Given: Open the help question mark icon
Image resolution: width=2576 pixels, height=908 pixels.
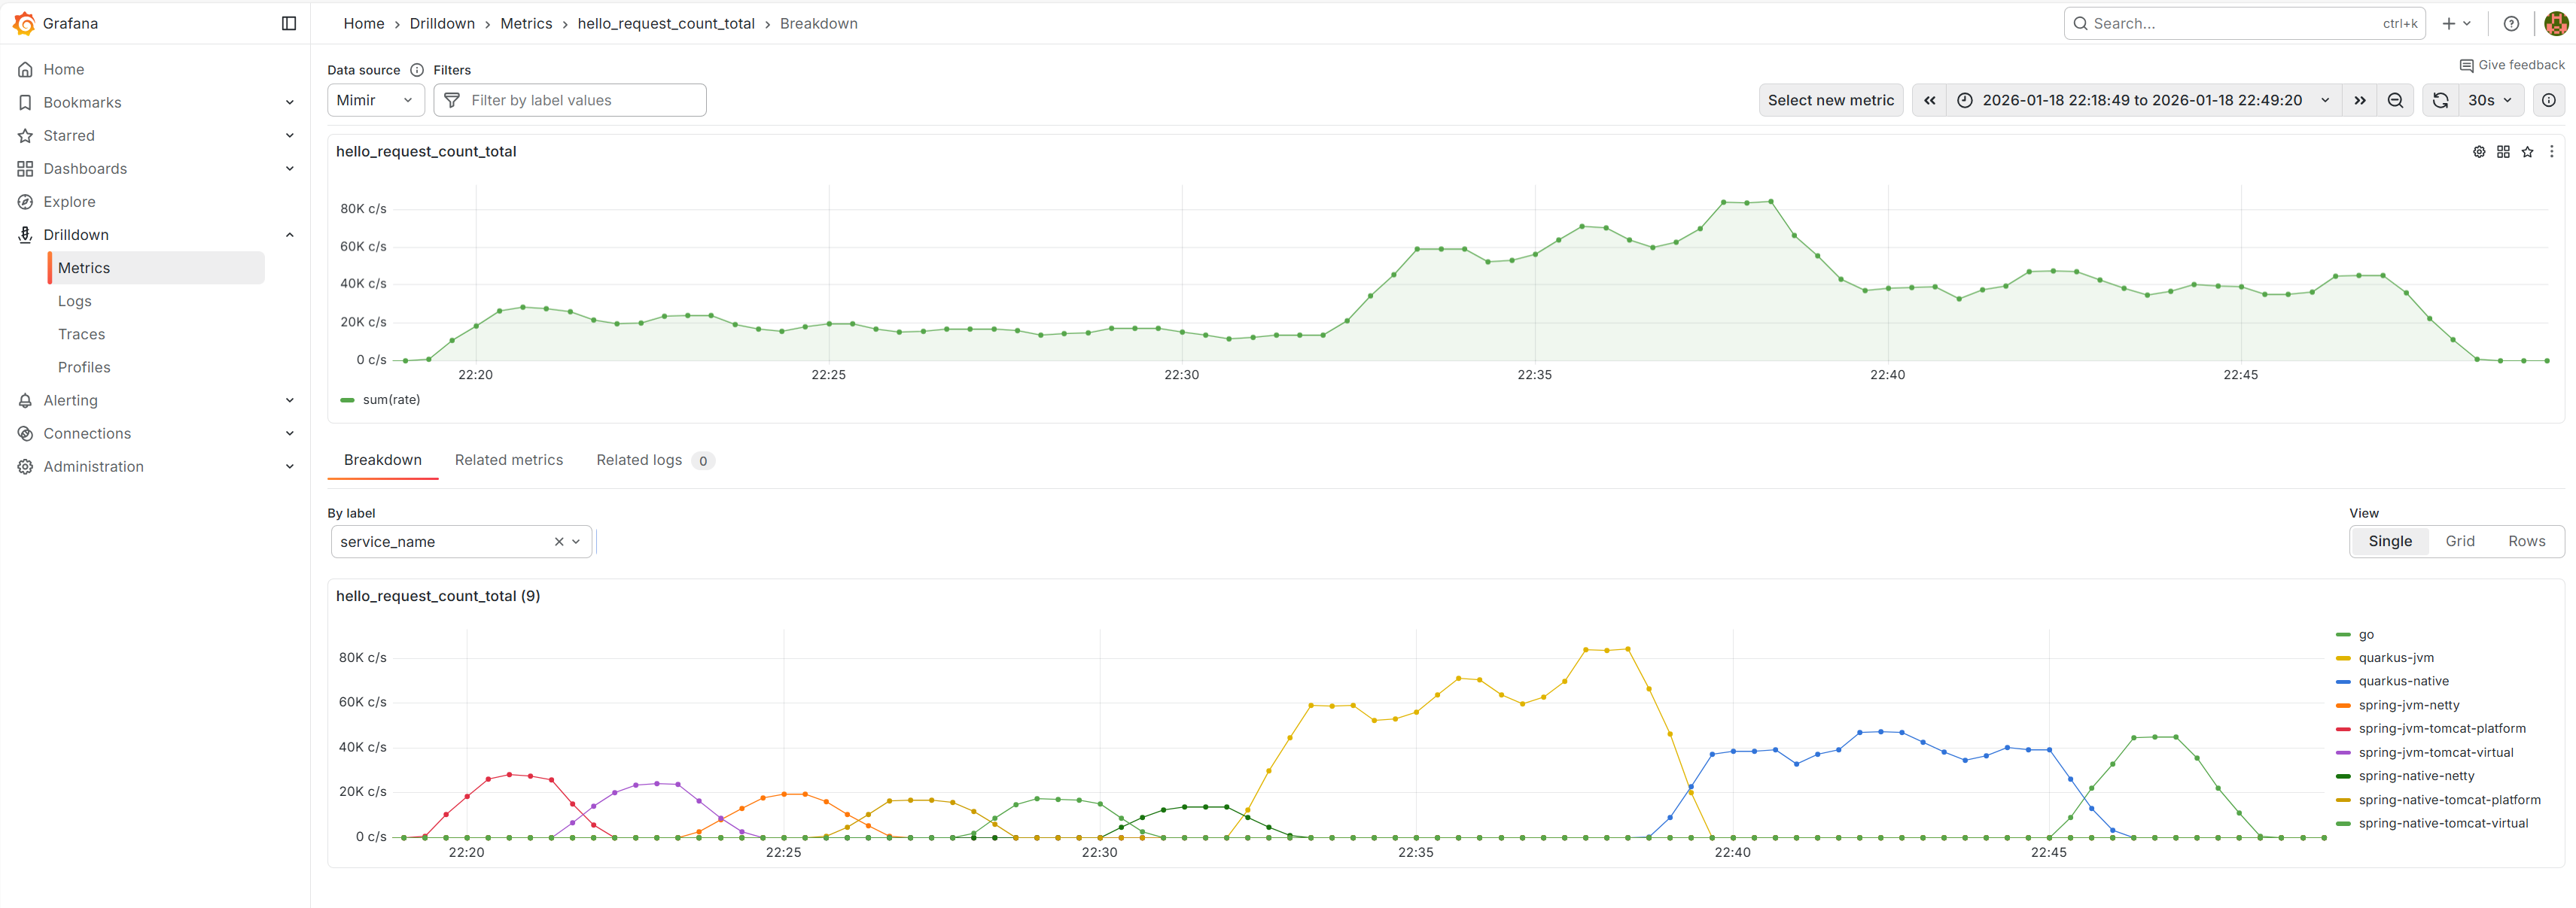Looking at the screenshot, I should (2511, 23).
